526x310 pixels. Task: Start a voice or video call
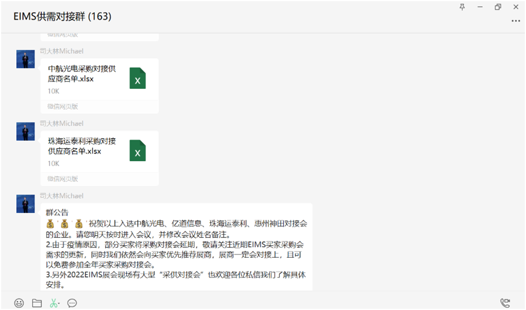click(x=505, y=303)
